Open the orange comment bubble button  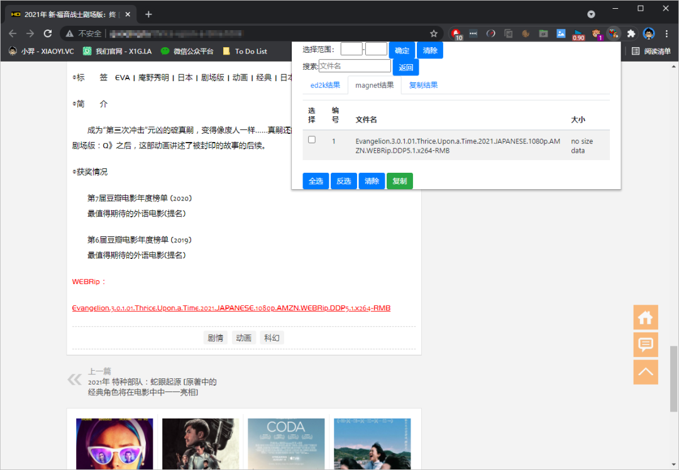point(646,344)
